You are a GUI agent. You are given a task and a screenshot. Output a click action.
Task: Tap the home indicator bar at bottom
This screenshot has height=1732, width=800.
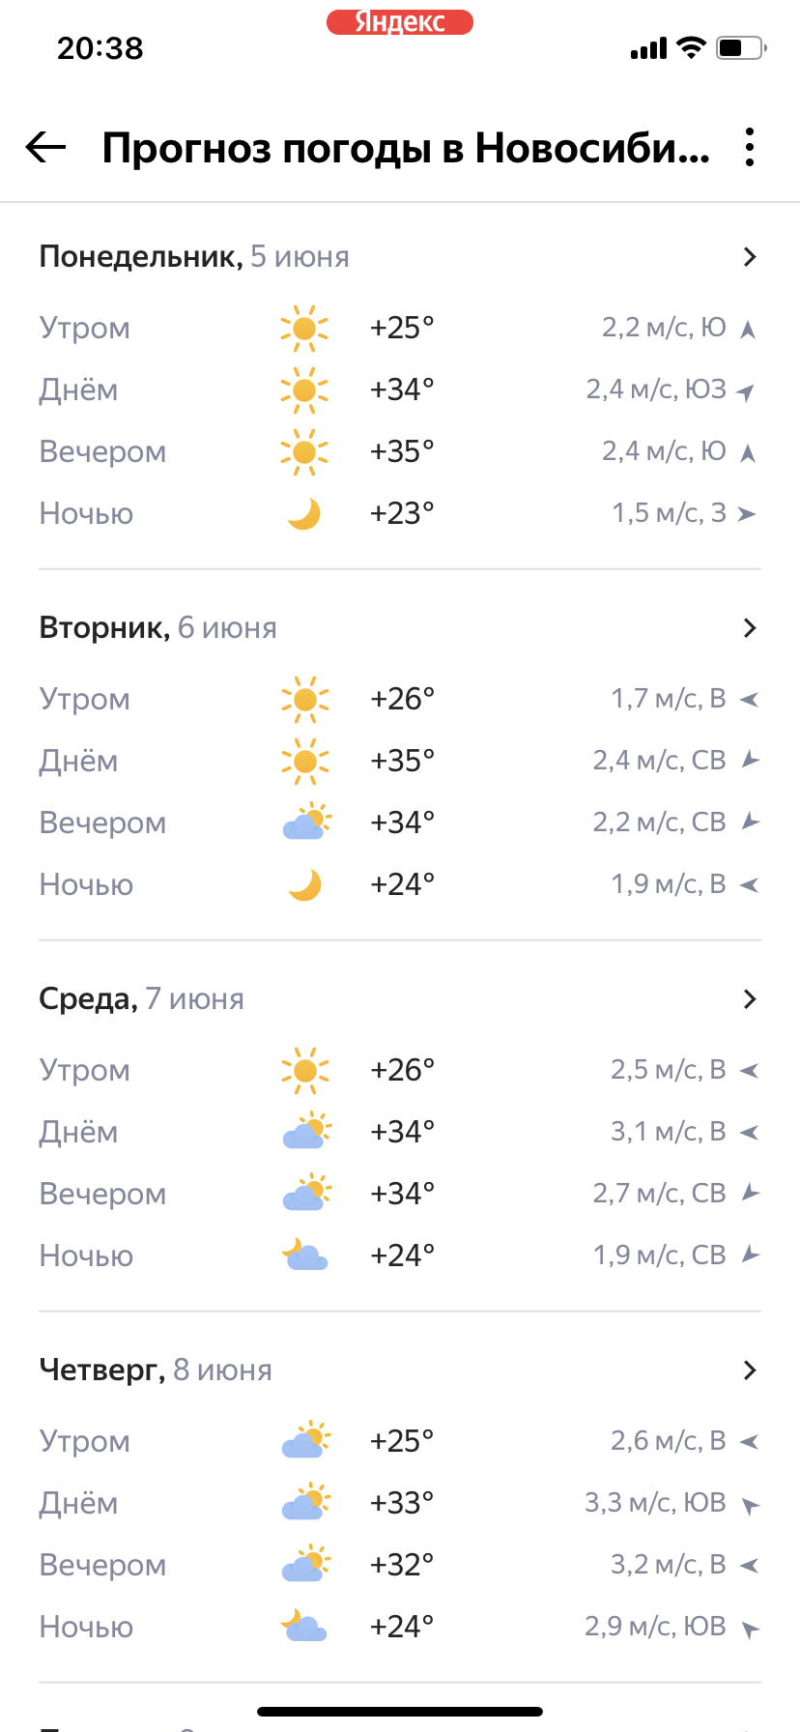click(x=400, y=1712)
